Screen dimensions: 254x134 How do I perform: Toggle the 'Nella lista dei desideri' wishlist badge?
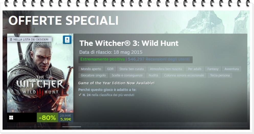point(29,40)
